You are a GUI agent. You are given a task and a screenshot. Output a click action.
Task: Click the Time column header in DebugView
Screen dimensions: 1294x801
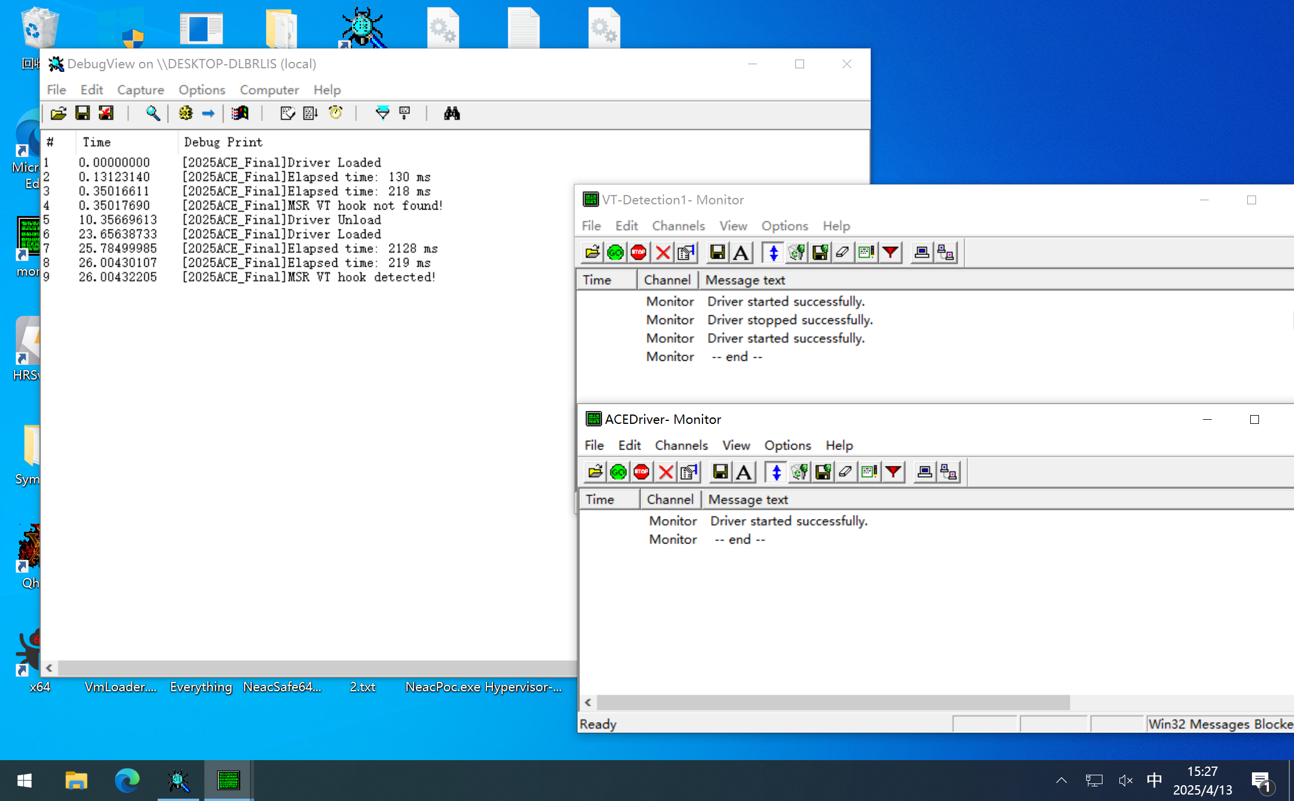click(127, 142)
